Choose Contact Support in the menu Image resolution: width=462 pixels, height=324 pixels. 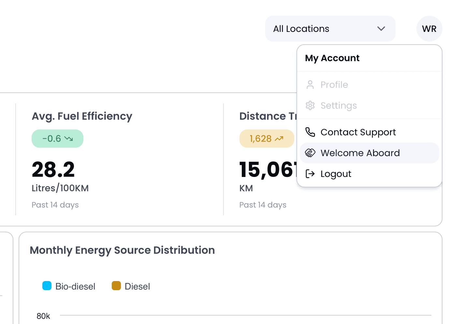click(358, 132)
